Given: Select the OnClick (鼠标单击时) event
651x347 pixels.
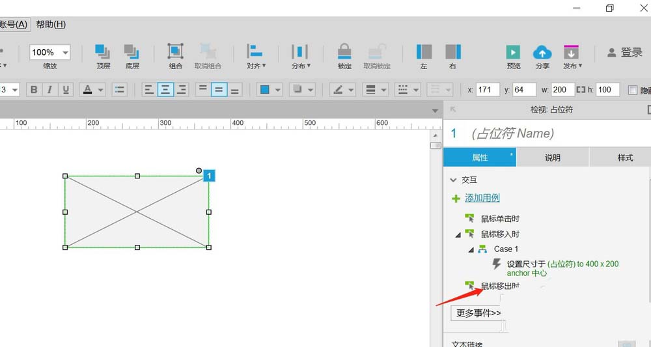Looking at the screenshot, I should coord(500,218).
